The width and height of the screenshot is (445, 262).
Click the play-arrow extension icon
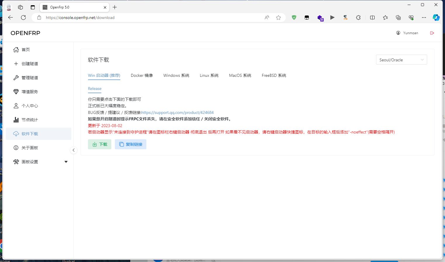pyautogui.click(x=333, y=18)
